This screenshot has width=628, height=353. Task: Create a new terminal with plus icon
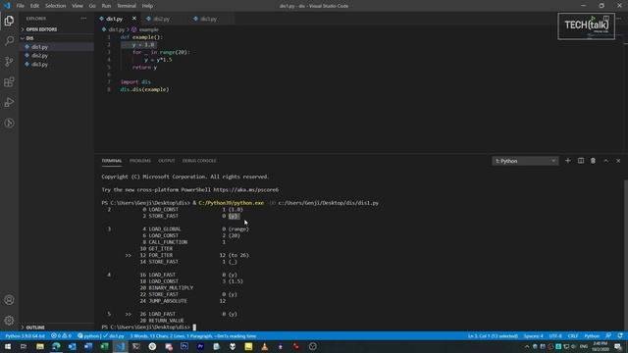(x=567, y=161)
